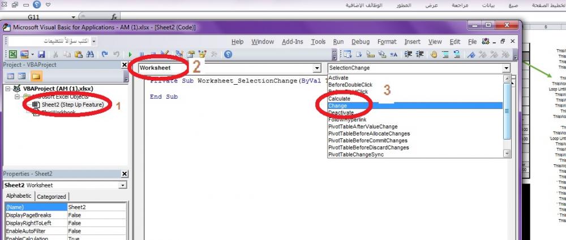Screen dimensions: 566x240
Task: Open the Debug menu
Action: 361,42
